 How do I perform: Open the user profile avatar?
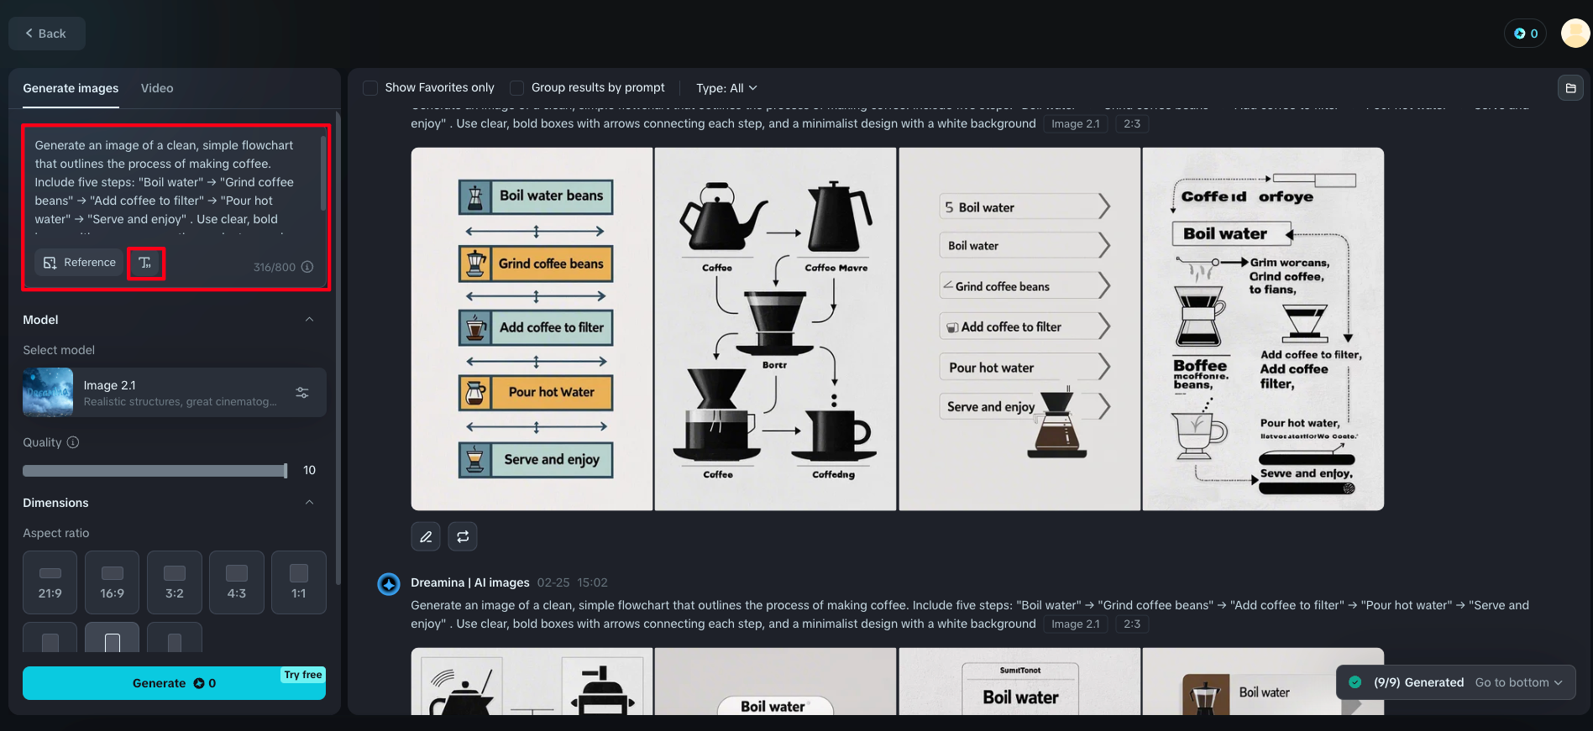pos(1575,34)
